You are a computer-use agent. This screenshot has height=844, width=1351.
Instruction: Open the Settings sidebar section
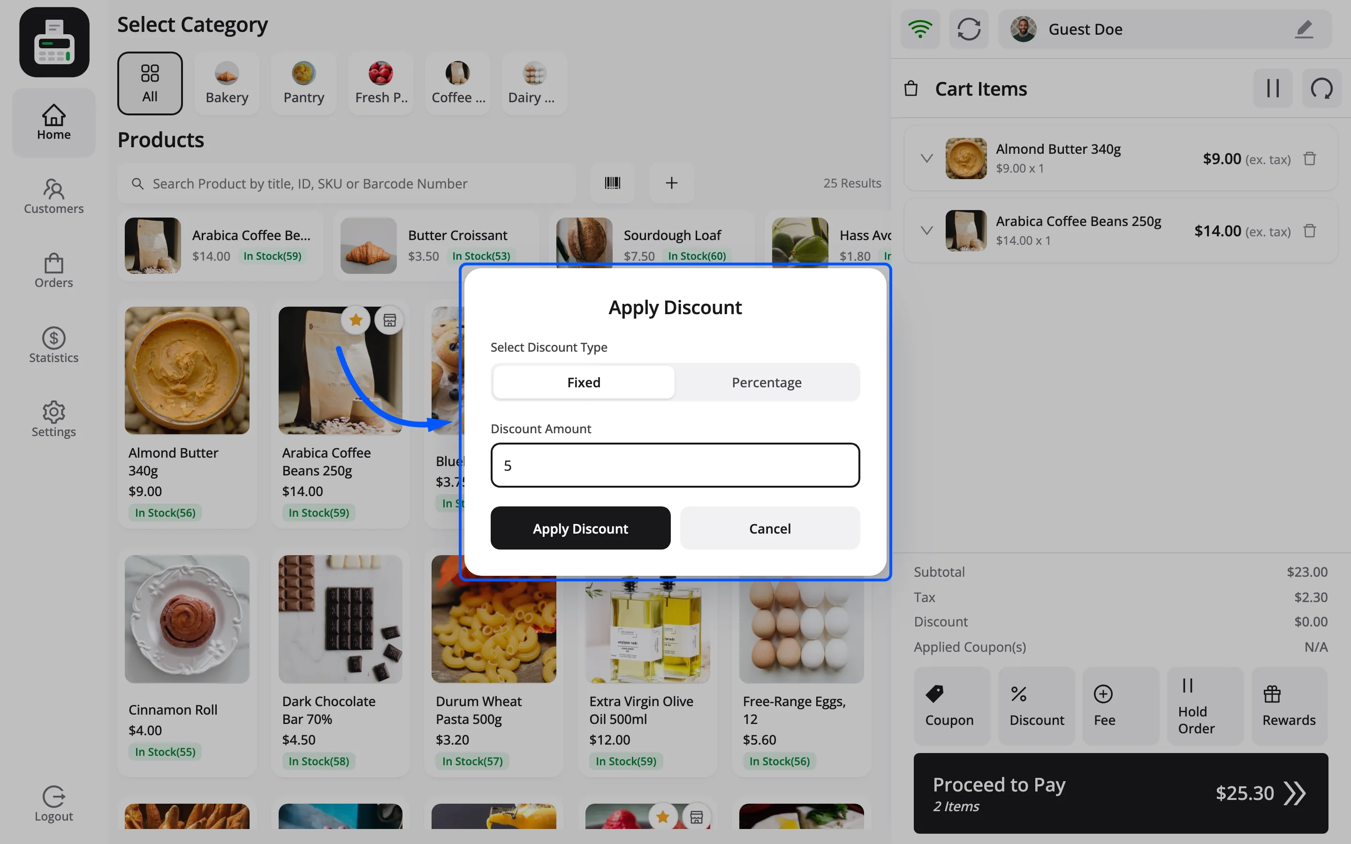[x=53, y=420]
